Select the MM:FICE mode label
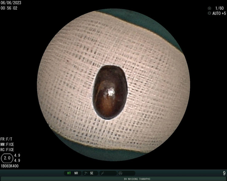Viewport: 227px width, 181px height. coord(7,144)
